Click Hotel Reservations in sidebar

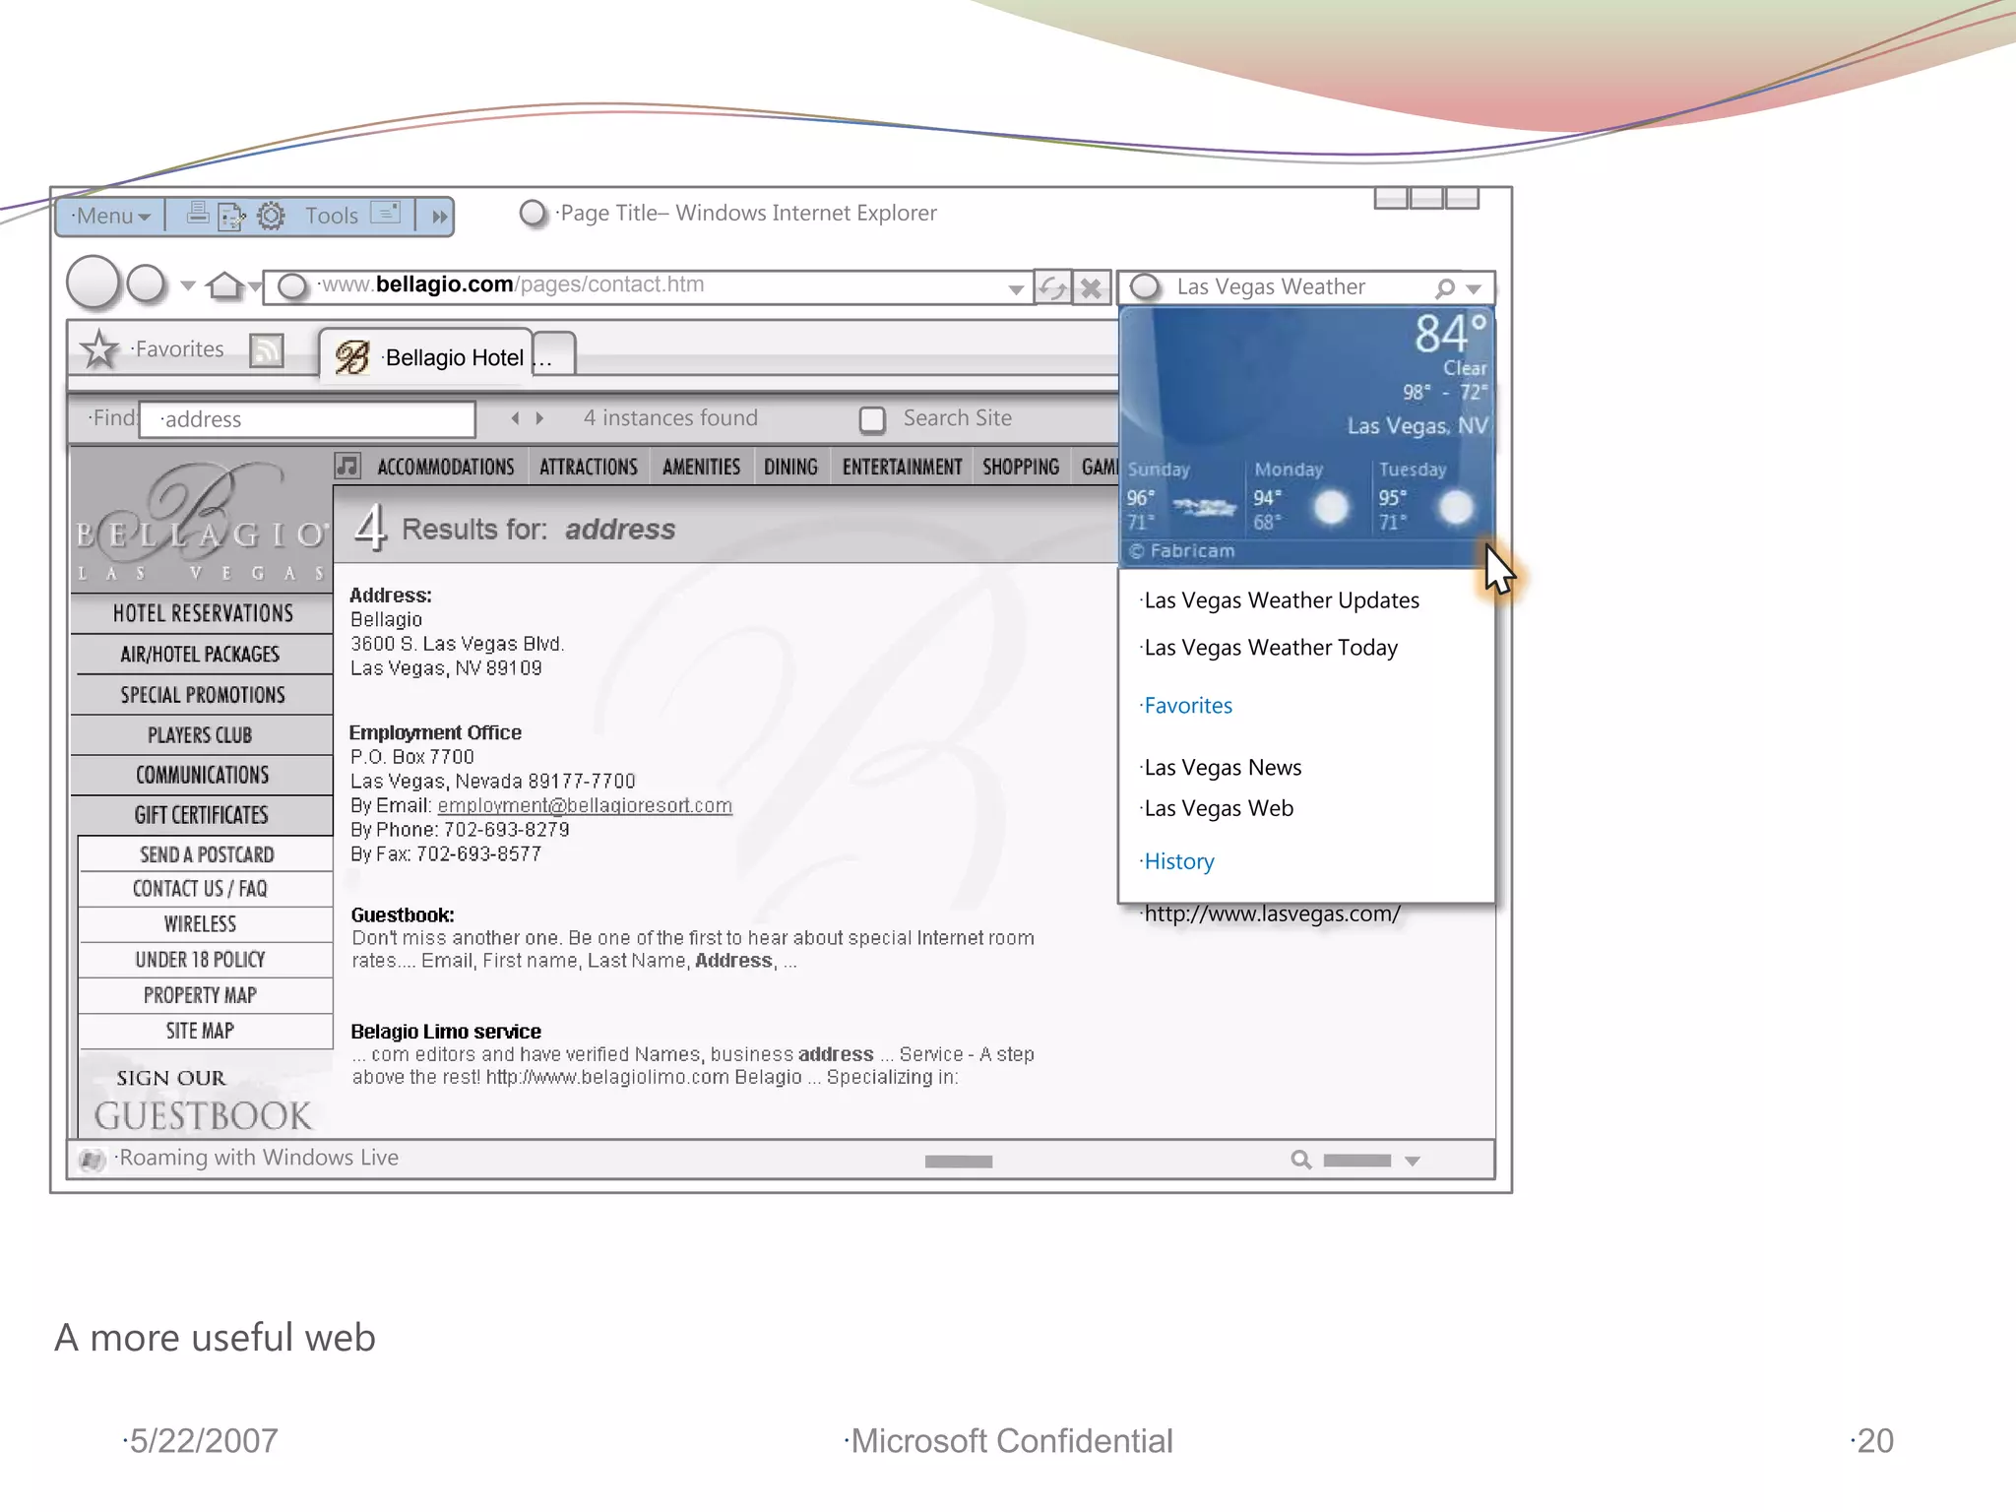(203, 613)
